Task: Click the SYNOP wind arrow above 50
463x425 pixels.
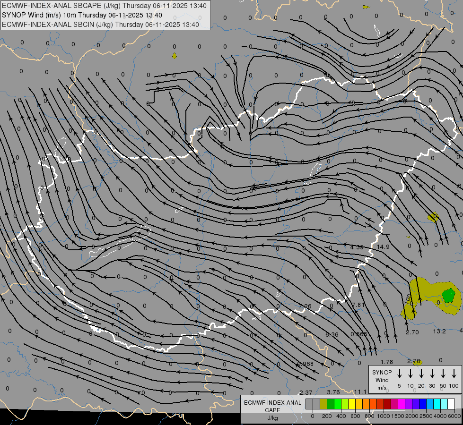Action: (443, 374)
